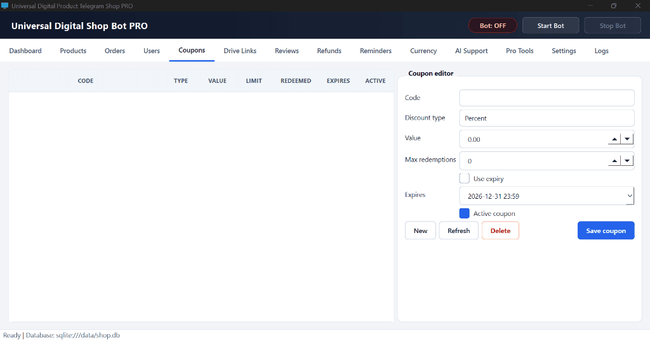Open the Users tab
Viewport: 650px width, 340px height.
coord(151,51)
